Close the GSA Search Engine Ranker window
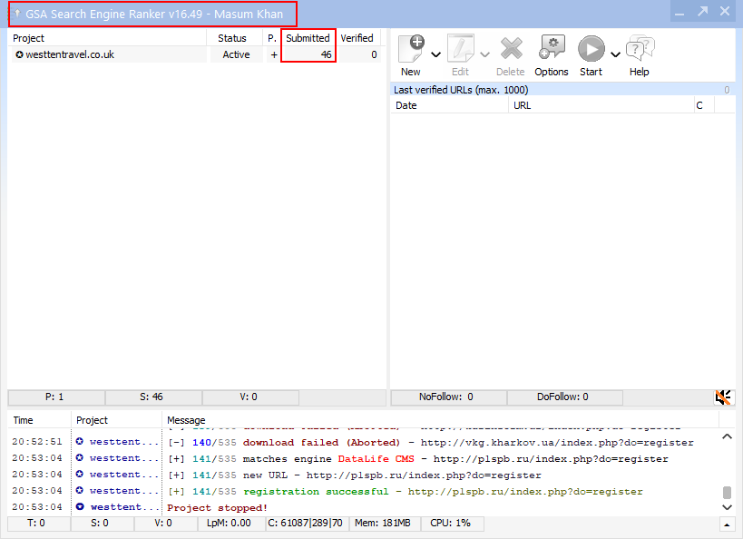Image resolution: width=743 pixels, height=539 pixels. tap(725, 11)
